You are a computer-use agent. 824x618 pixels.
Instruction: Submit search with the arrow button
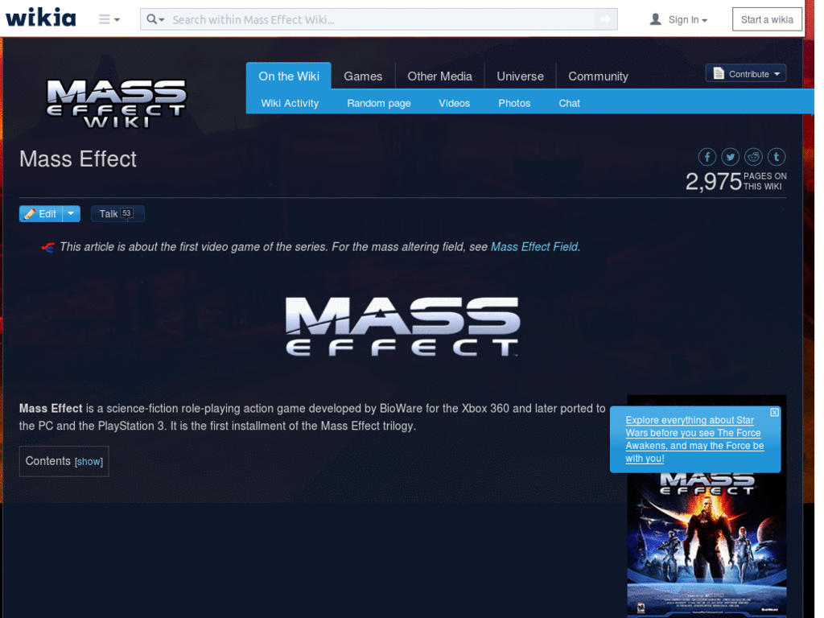click(x=606, y=19)
